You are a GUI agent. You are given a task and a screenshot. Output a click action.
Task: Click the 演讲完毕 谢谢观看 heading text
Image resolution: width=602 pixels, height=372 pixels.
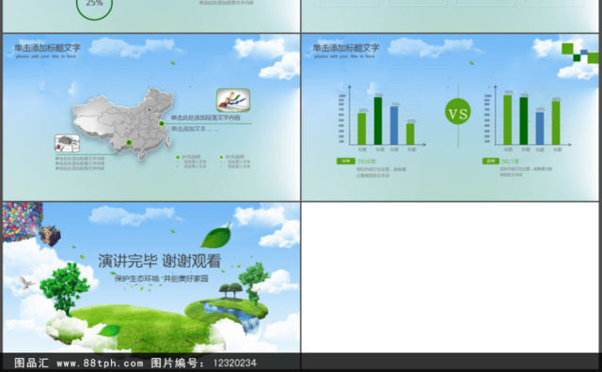[x=159, y=261]
